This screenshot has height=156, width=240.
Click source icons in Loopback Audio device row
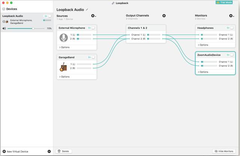click(6, 22)
